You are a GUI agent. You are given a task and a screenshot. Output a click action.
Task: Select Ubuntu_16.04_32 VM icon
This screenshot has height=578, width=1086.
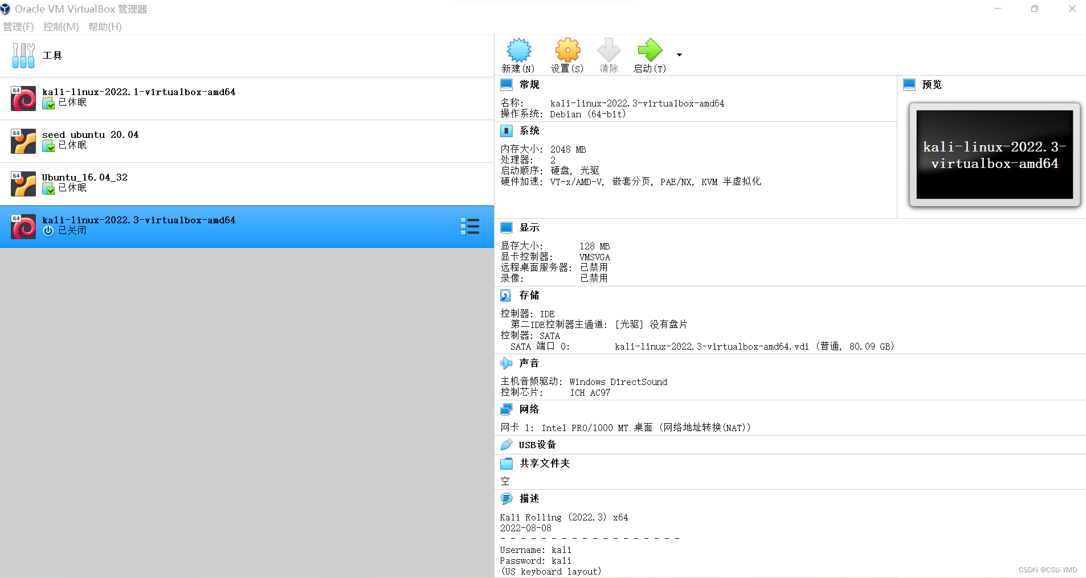point(23,184)
